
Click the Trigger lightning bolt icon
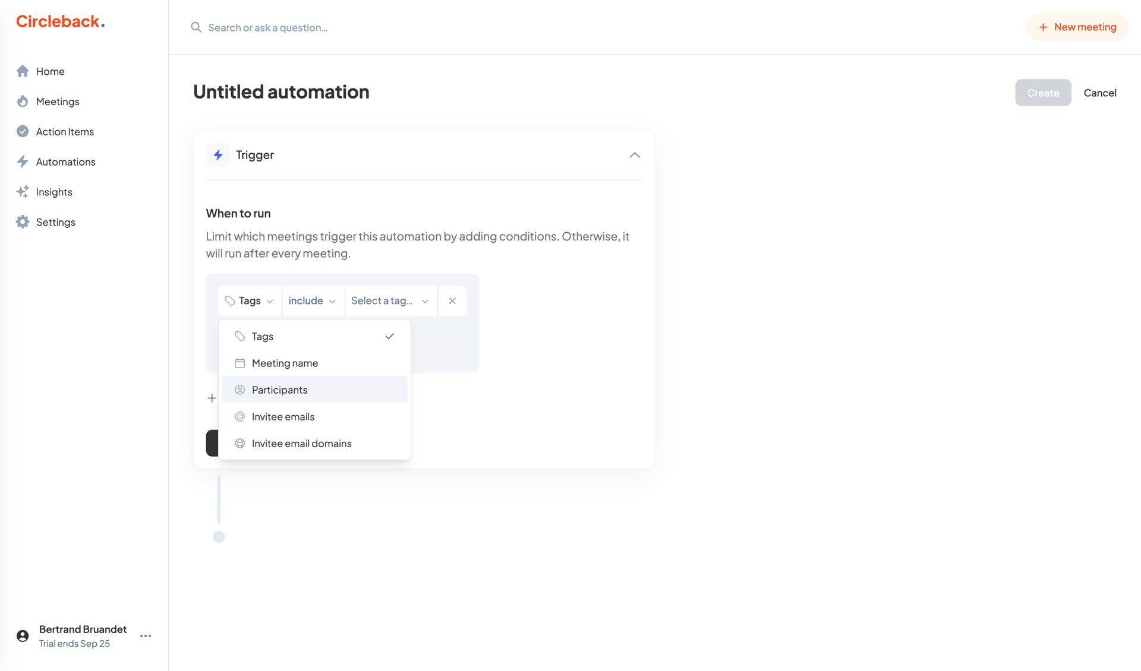pyautogui.click(x=218, y=154)
